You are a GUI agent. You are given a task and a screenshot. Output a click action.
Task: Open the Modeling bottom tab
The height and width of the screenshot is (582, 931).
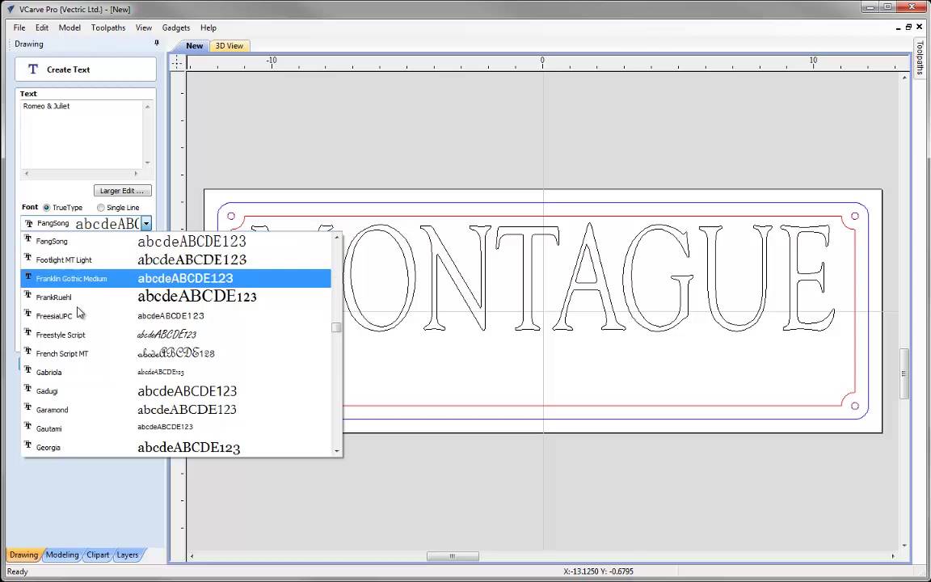[61, 555]
